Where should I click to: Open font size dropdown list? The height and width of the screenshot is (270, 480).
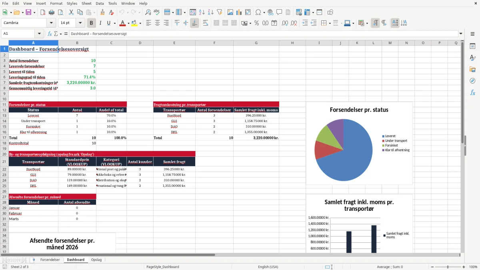[x=80, y=23]
